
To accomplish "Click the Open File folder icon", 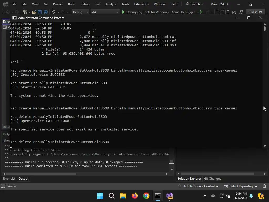I will point(34,12).
